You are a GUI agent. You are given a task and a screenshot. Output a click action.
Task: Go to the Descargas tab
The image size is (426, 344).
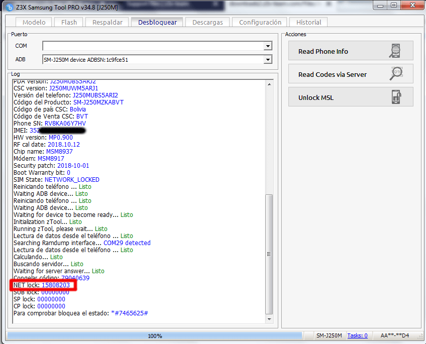(207, 22)
